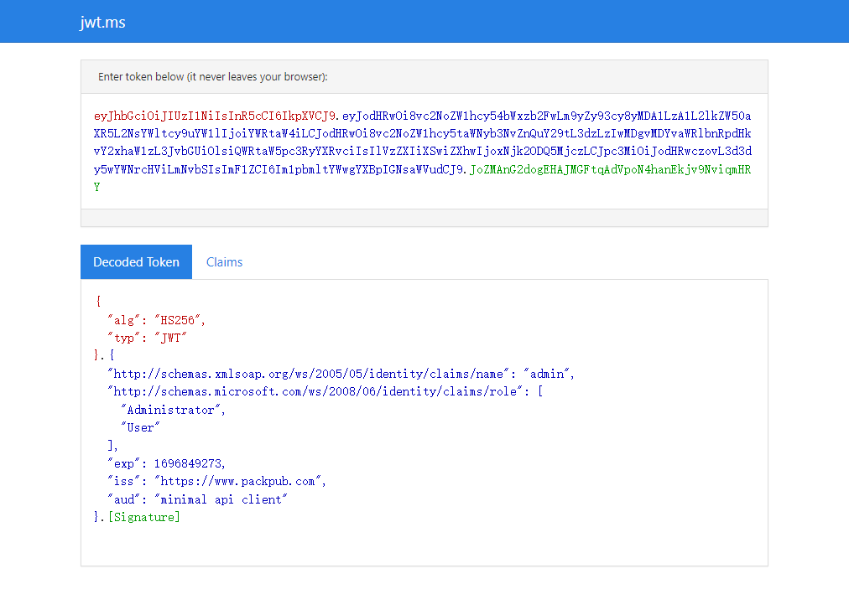849x615 pixels.
Task: Click the jwt.ms header logo link
Action: click(102, 23)
